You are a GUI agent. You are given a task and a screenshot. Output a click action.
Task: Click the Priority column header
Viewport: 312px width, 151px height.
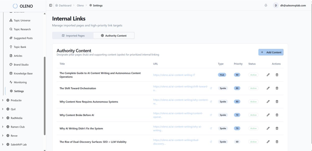(238, 64)
